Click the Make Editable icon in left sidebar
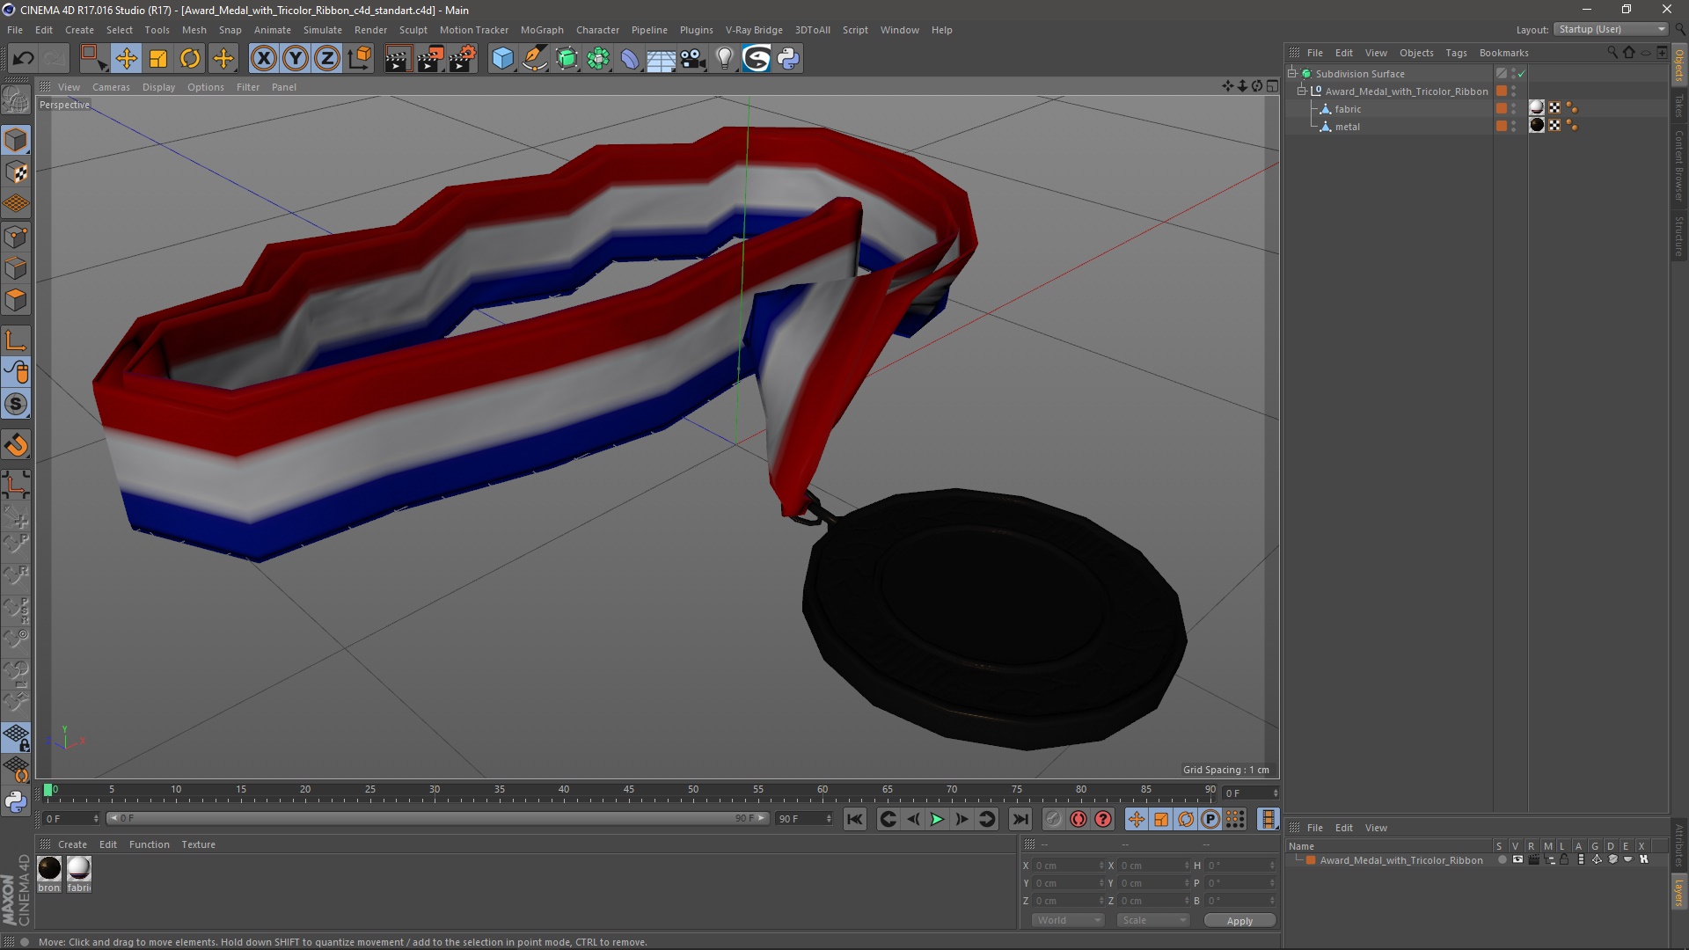 click(x=16, y=100)
